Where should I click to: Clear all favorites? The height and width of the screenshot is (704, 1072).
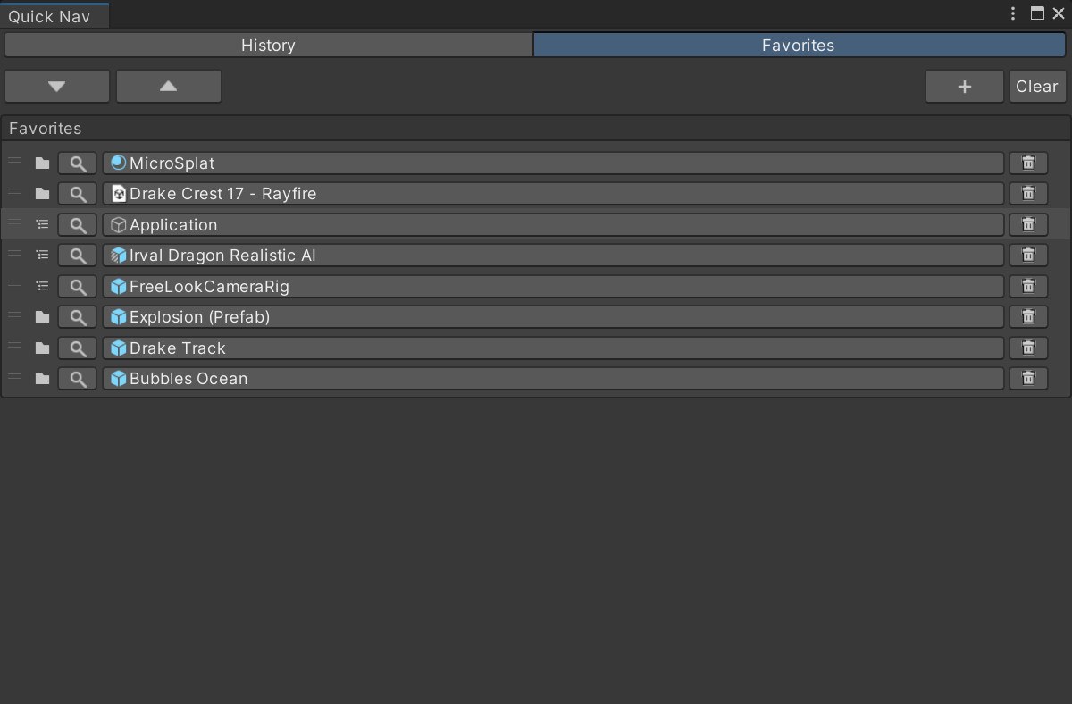click(x=1037, y=87)
